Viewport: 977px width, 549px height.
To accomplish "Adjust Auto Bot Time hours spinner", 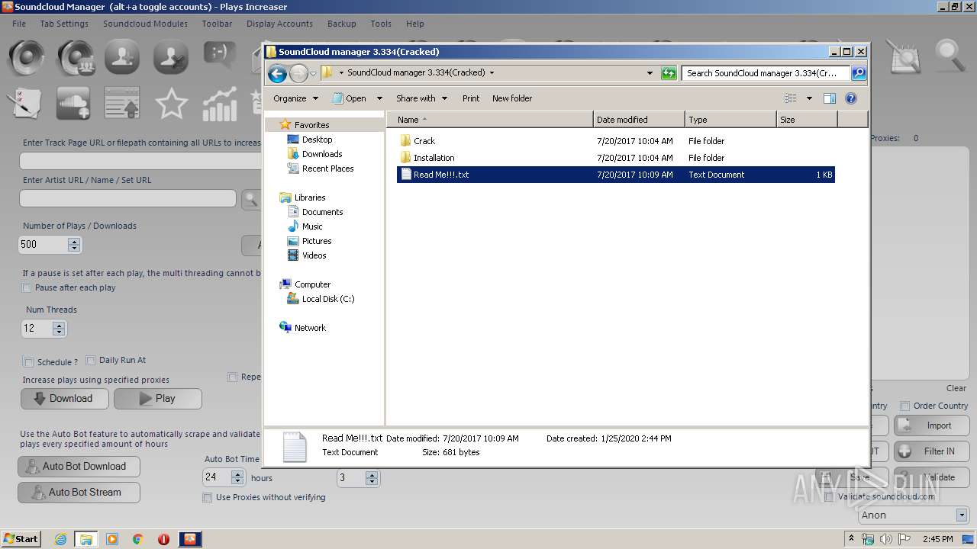I will (x=237, y=478).
